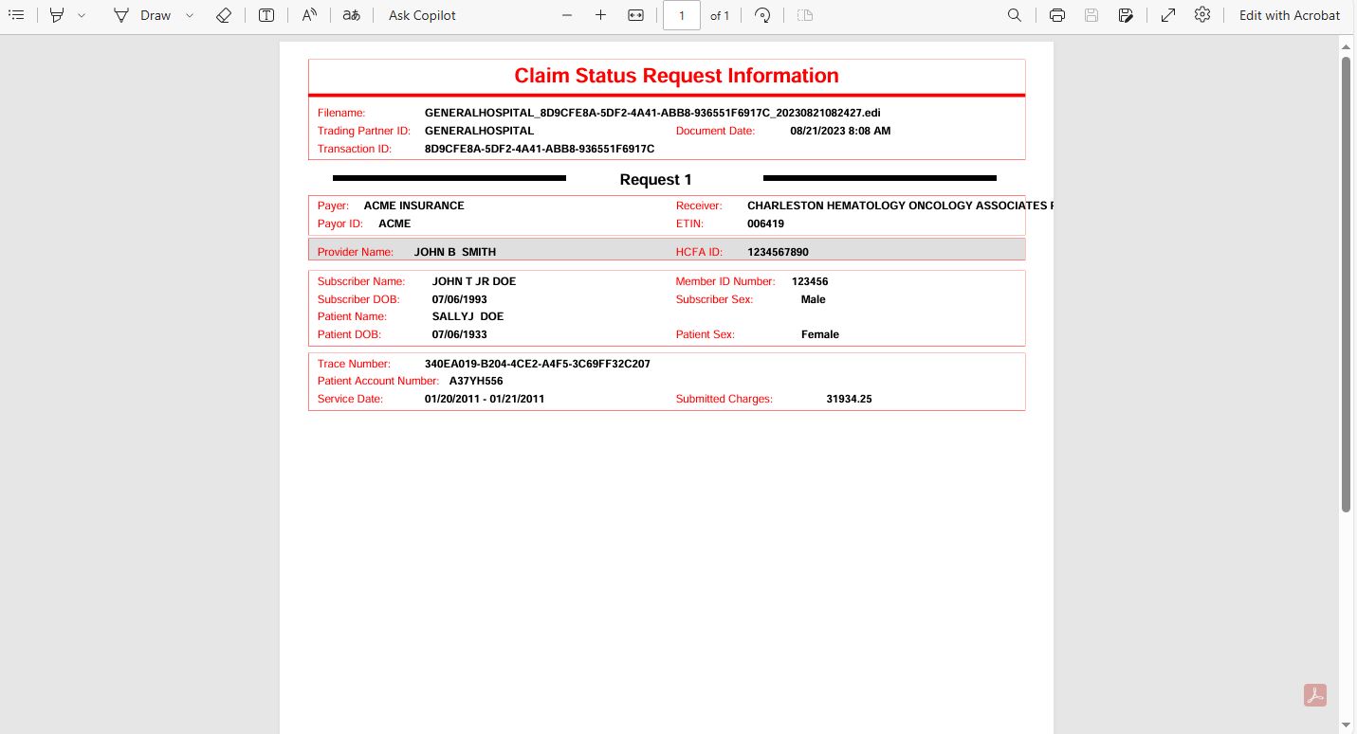Screen dimensions: 1357x734
Task: Click patient sex value Female
Action: point(820,334)
